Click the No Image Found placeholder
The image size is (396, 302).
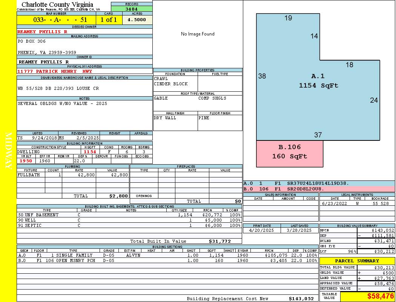click(198, 34)
